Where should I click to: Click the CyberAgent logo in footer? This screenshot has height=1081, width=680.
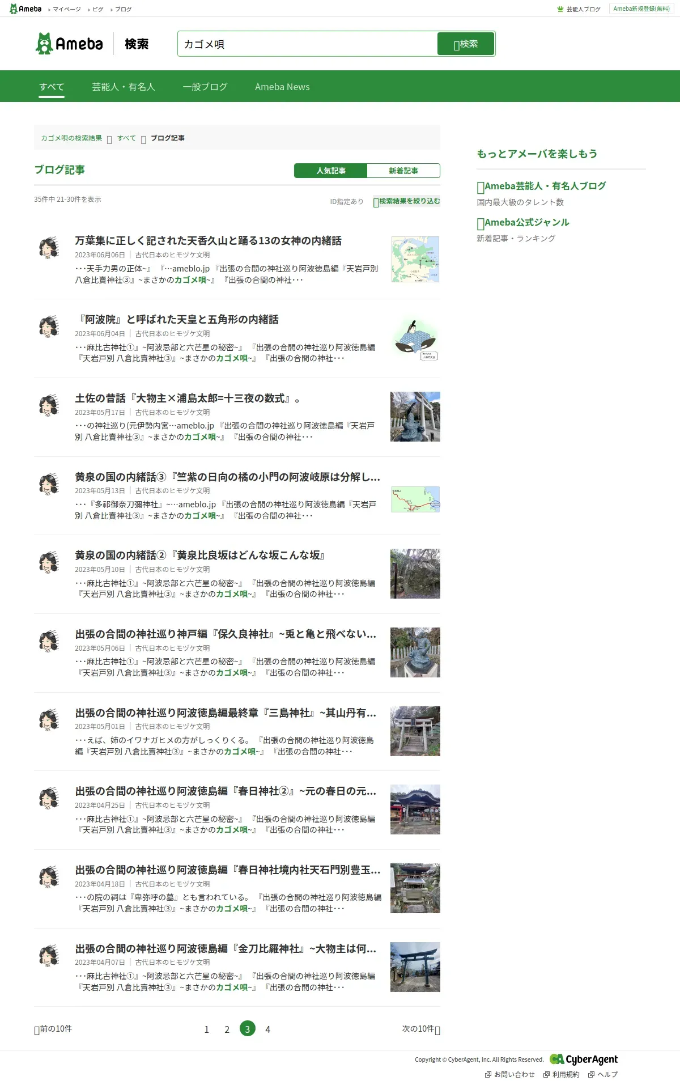[x=584, y=1059]
